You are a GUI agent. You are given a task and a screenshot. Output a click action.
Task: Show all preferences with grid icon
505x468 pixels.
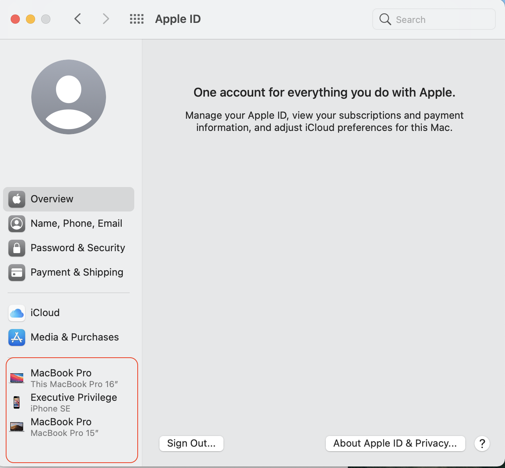coord(137,19)
